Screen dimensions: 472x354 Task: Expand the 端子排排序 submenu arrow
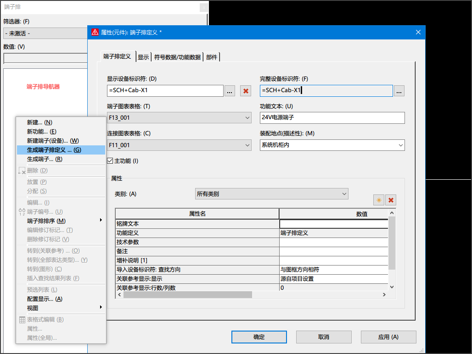pyautogui.click(x=101, y=220)
